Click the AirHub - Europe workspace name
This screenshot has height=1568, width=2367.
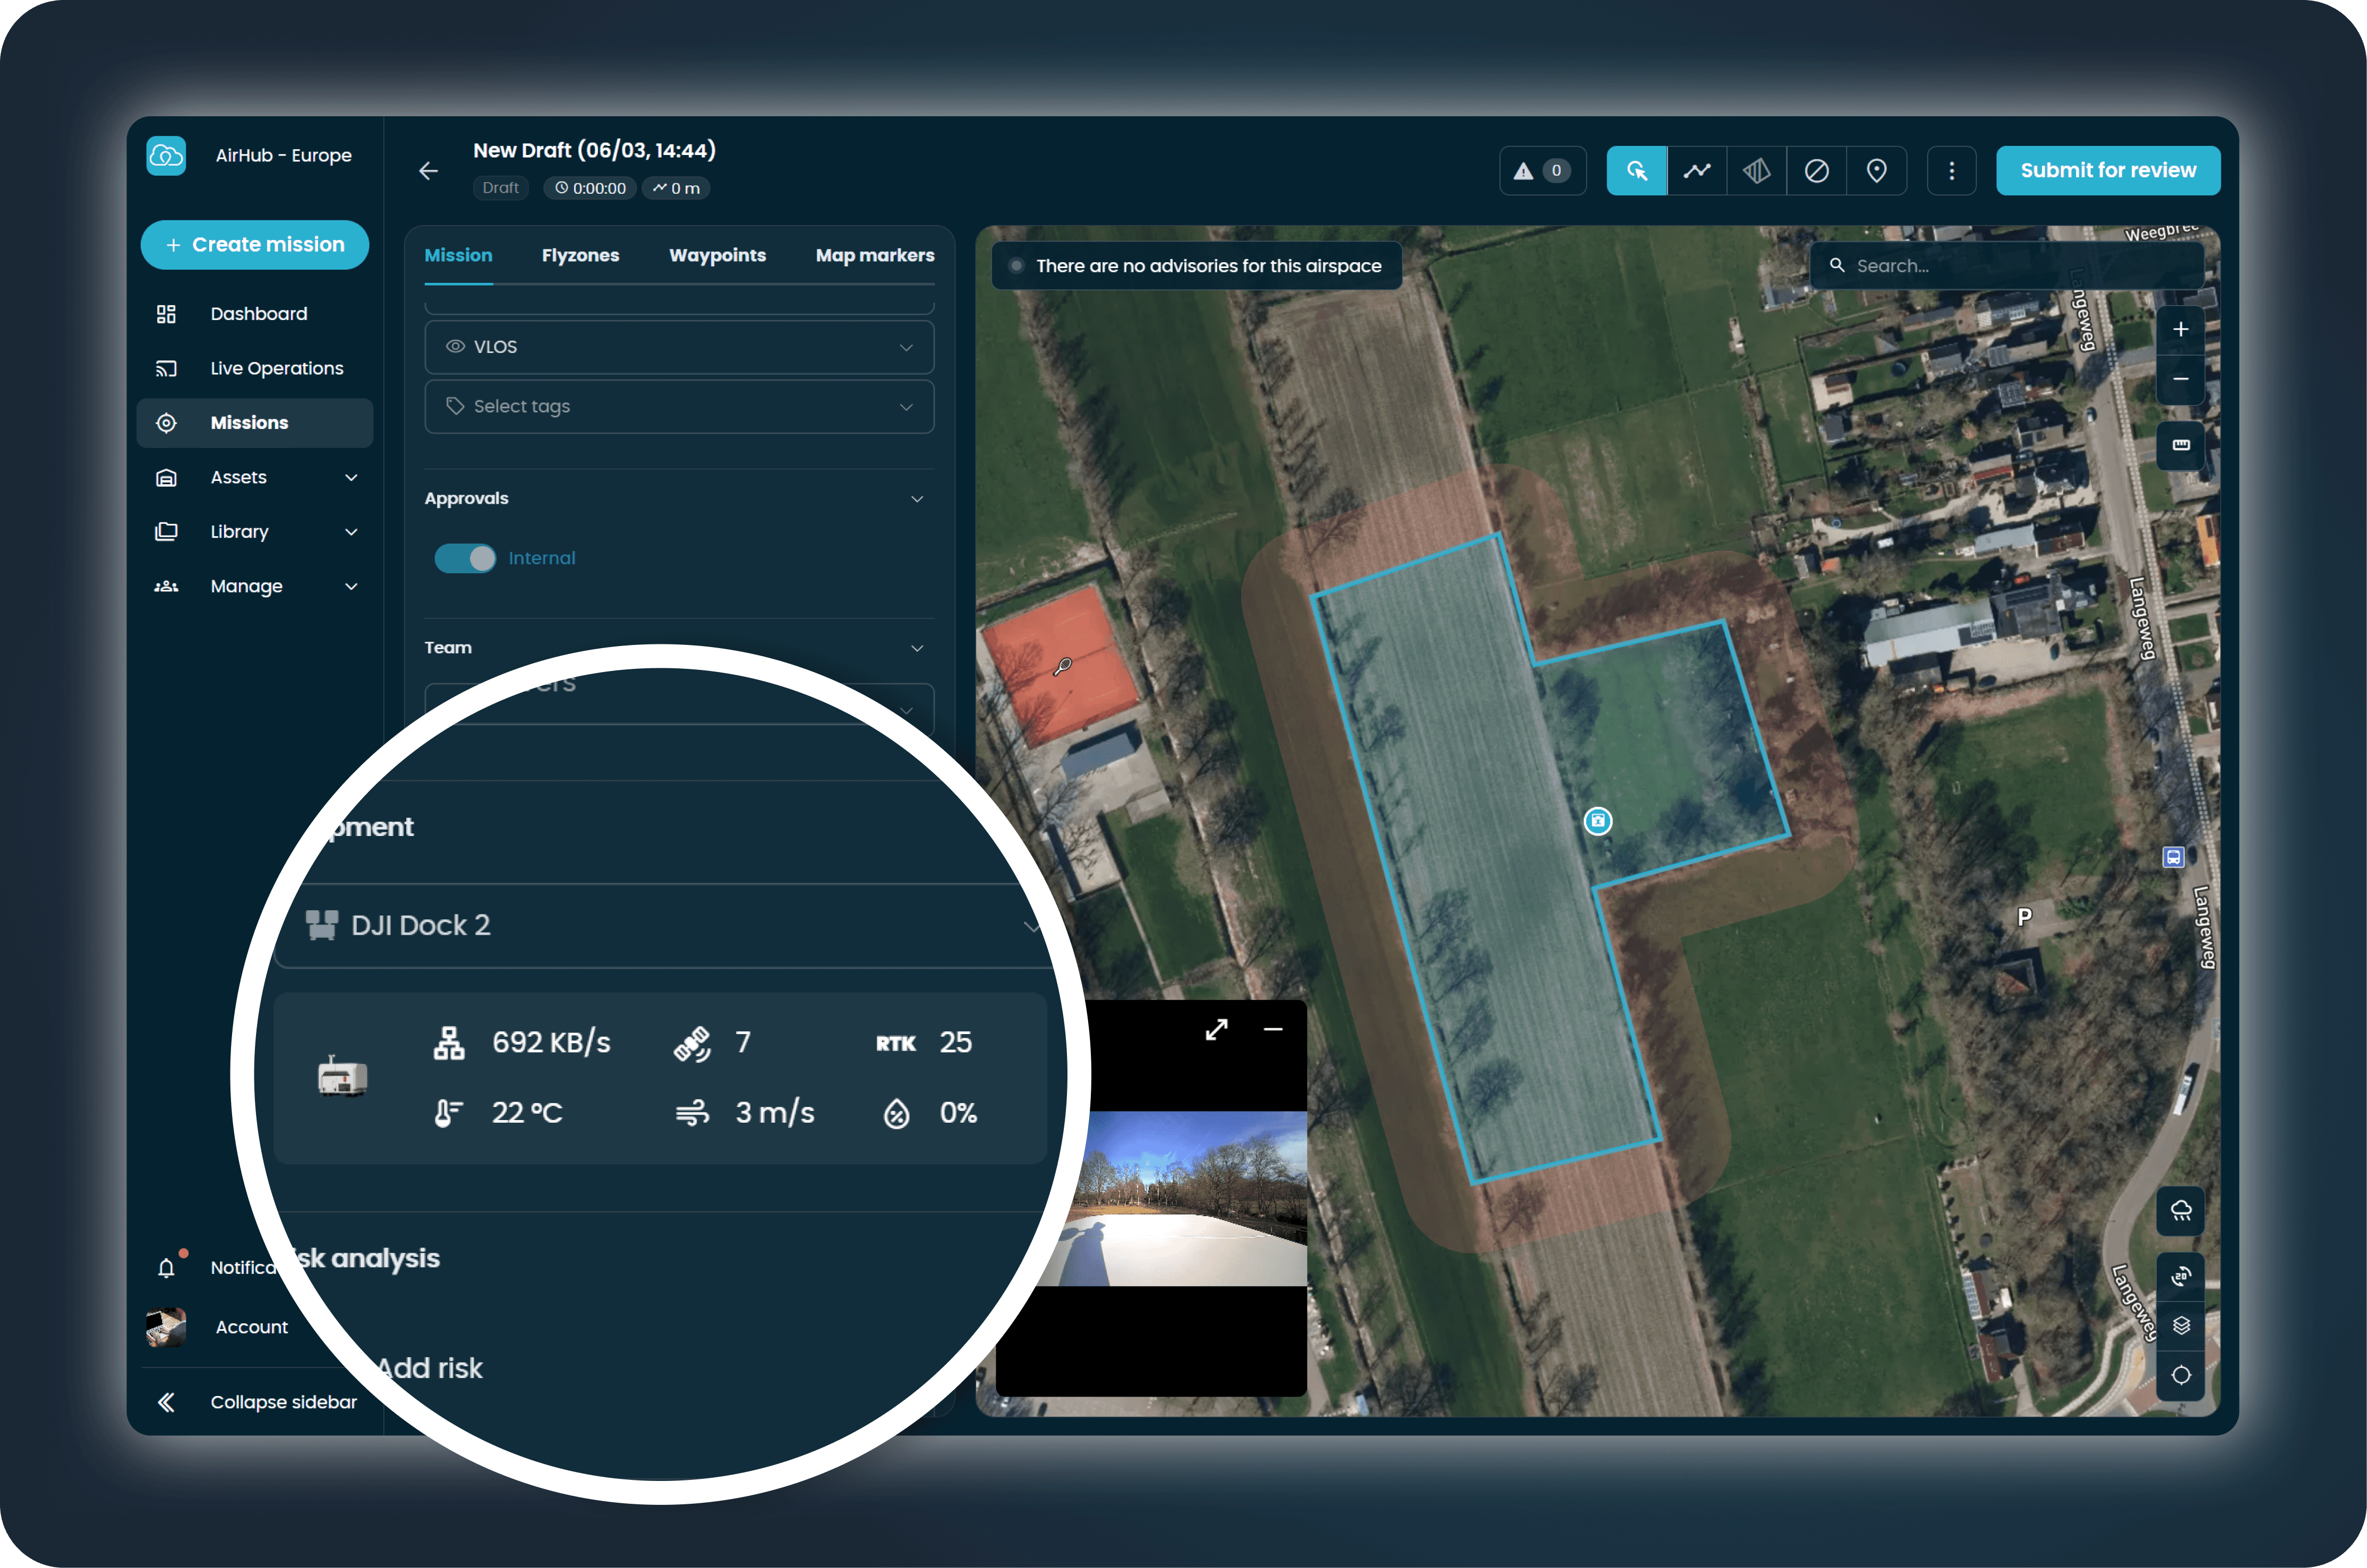(283, 156)
